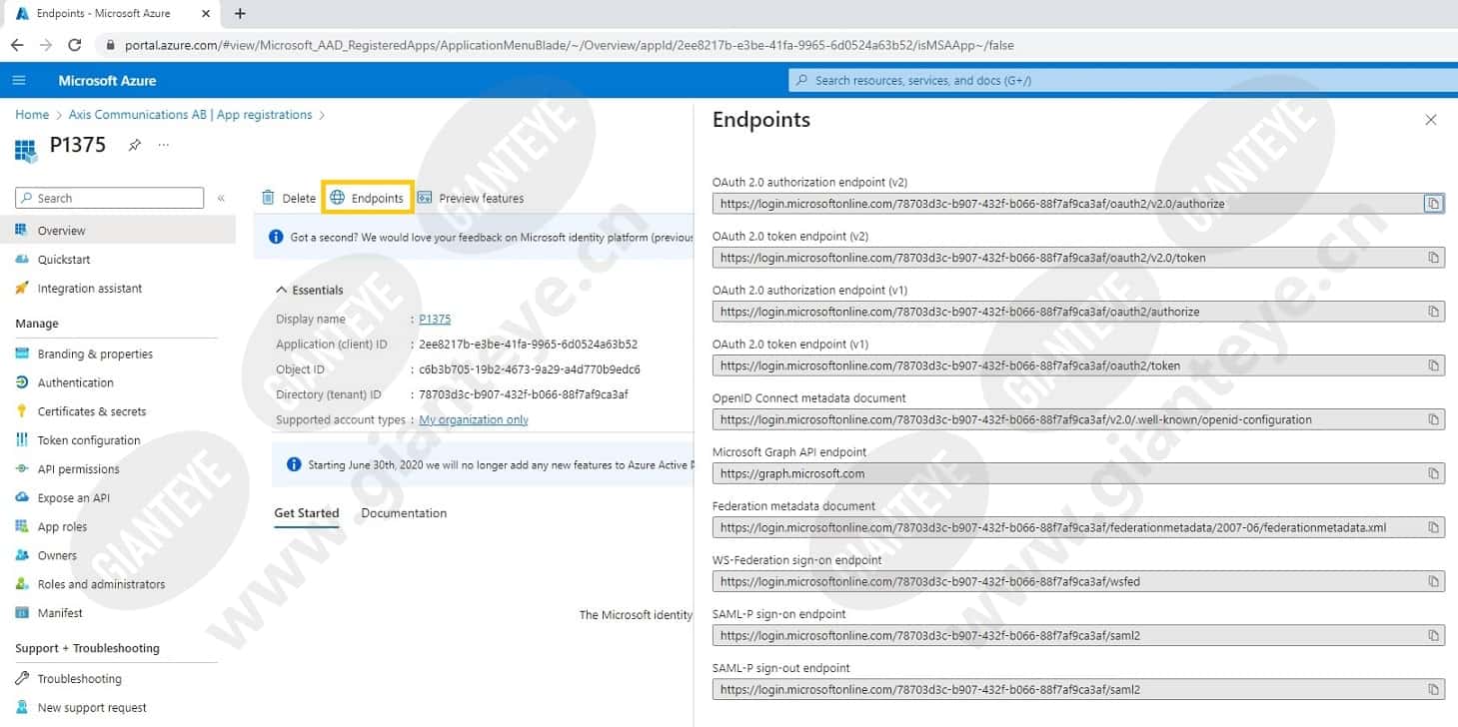
Task: Copy the OpenID Connect metadata document URL
Action: click(1433, 419)
